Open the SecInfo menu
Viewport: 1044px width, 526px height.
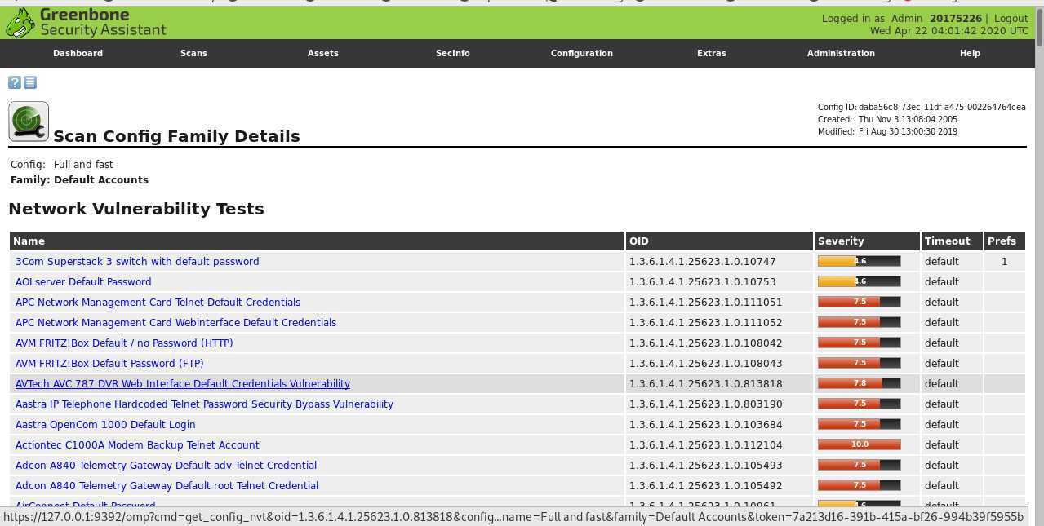tap(453, 53)
